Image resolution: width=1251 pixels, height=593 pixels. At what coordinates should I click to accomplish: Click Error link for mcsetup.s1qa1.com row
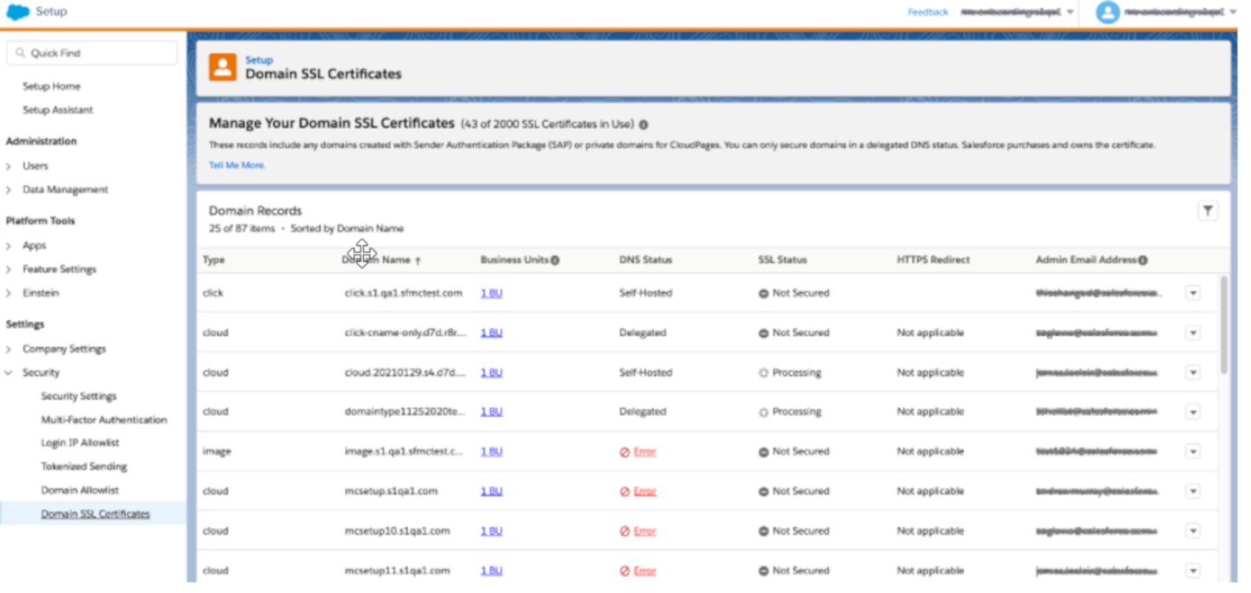pyautogui.click(x=645, y=491)
